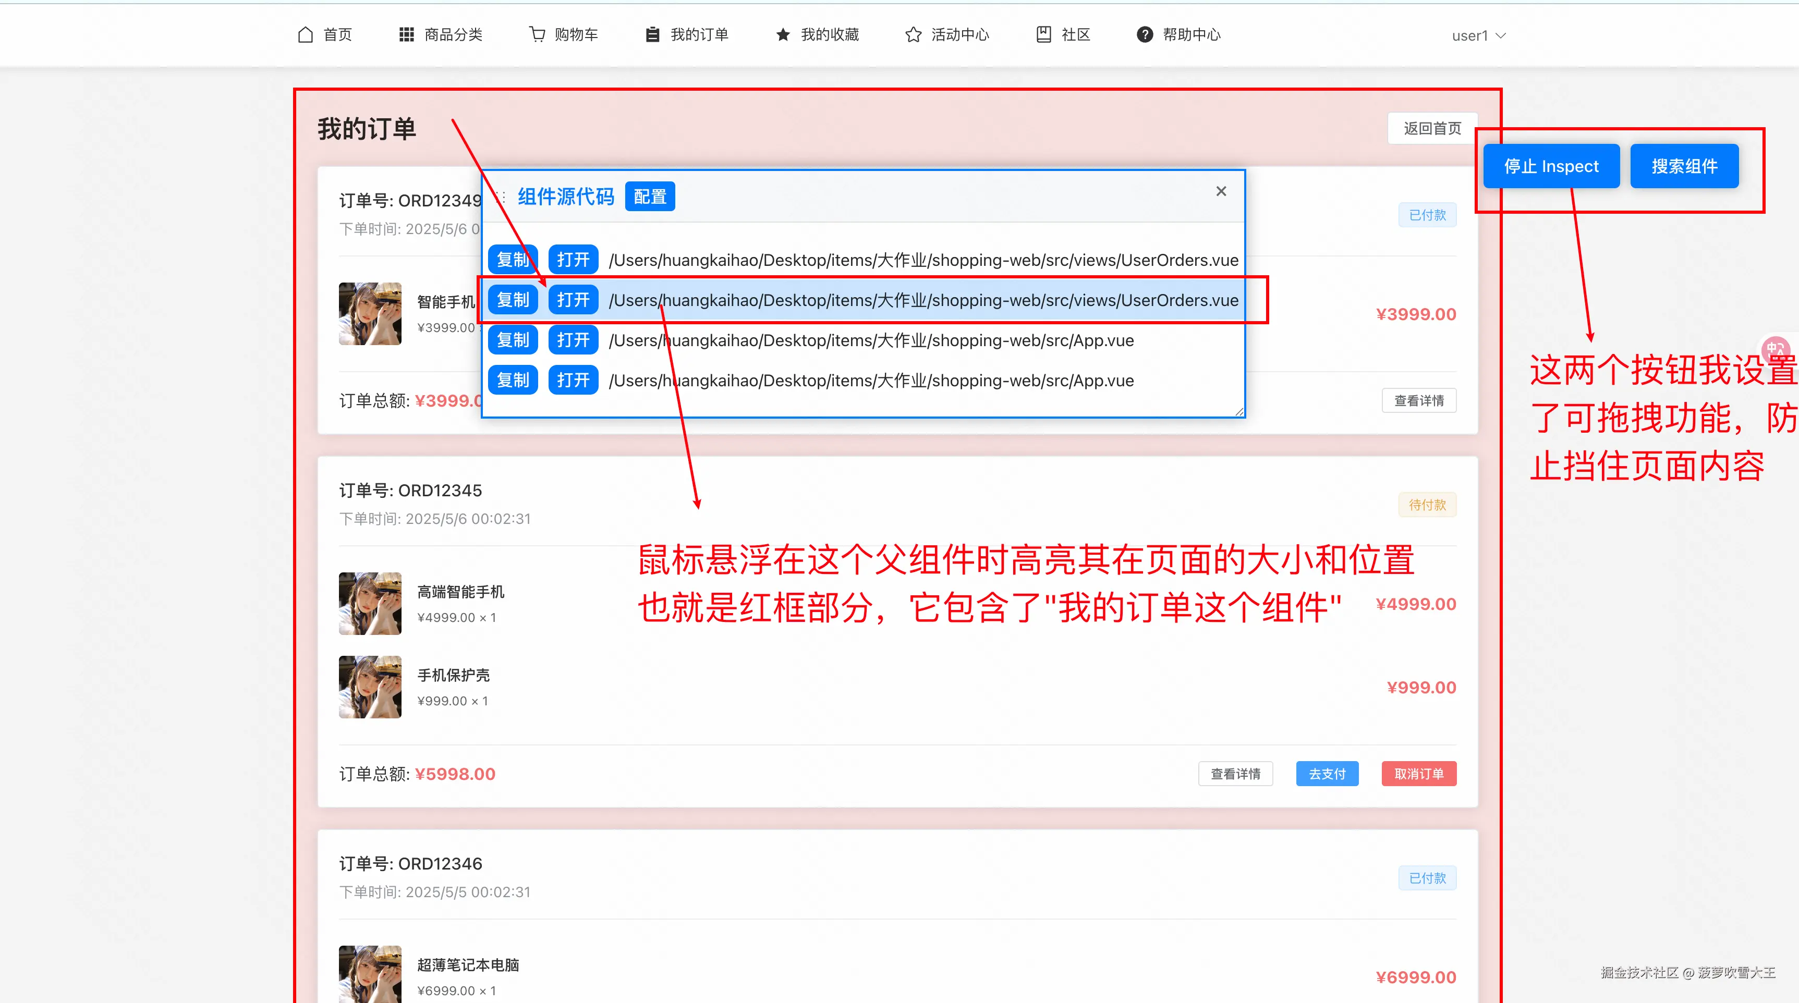Open the highlighted UserOrders.vue file
This screenshot has width=1799, height=1003.
pos(573,300)
